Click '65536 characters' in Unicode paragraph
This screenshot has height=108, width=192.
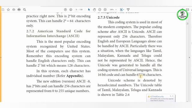coord(149,75)
